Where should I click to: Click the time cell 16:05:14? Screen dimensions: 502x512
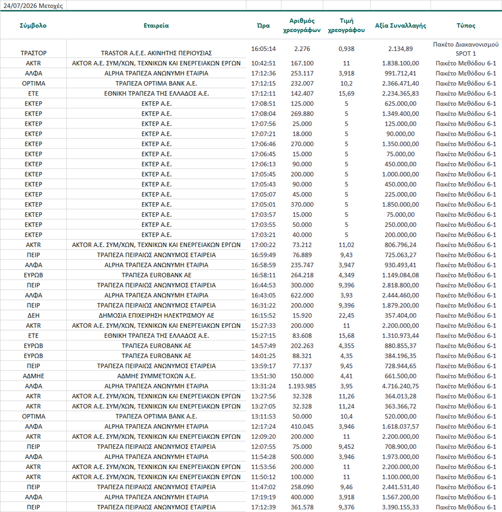[264, 49]
